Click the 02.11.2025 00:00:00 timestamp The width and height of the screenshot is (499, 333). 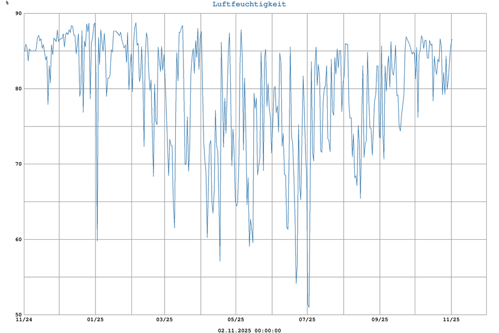pyautogui.click(x=249, y=331)
